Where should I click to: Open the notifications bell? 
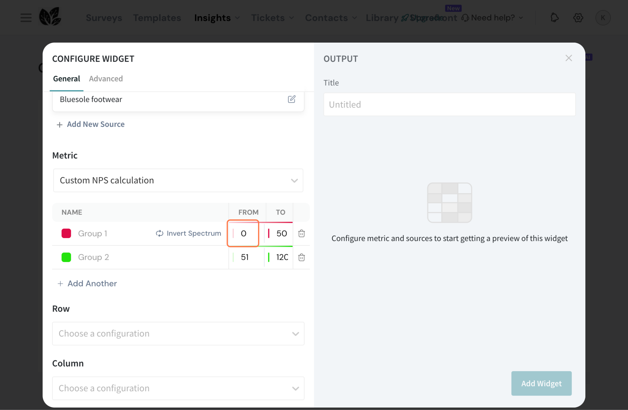click(554, 18)
